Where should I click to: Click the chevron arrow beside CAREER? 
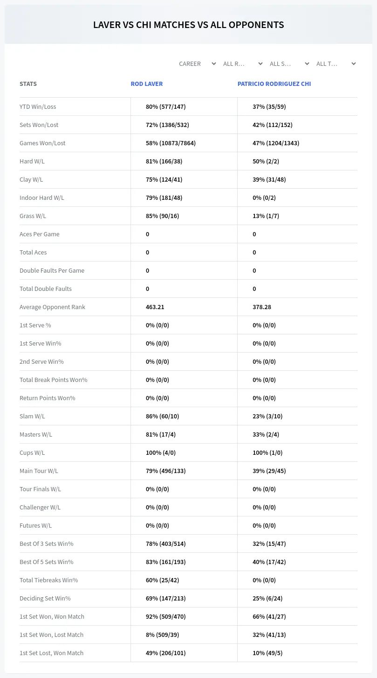(x=213, y=64)
